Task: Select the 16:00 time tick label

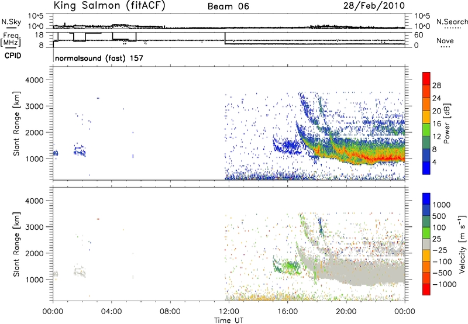Action: [287, 312]
